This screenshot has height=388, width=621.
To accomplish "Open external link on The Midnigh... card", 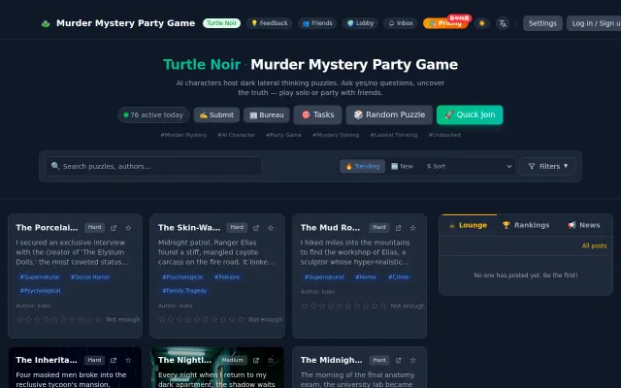I will click(x=398, y=360).
